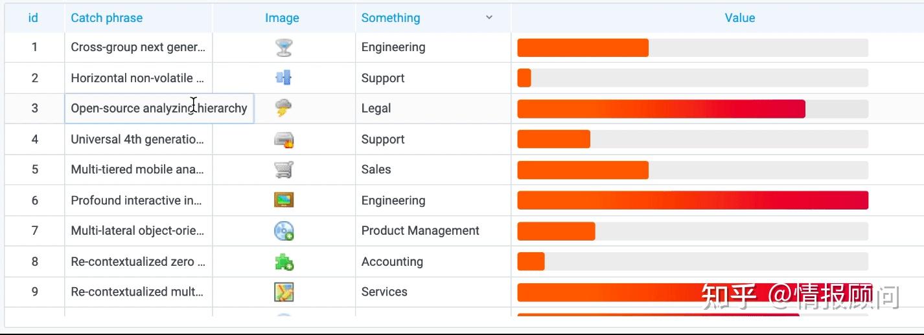The height and width of the screenshot is (335, 924).
Task: Open the Something column dropdown arrow
Action: [489, 18]
